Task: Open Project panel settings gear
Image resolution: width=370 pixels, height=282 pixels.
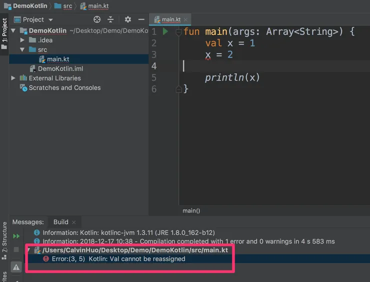Action: 127,19
